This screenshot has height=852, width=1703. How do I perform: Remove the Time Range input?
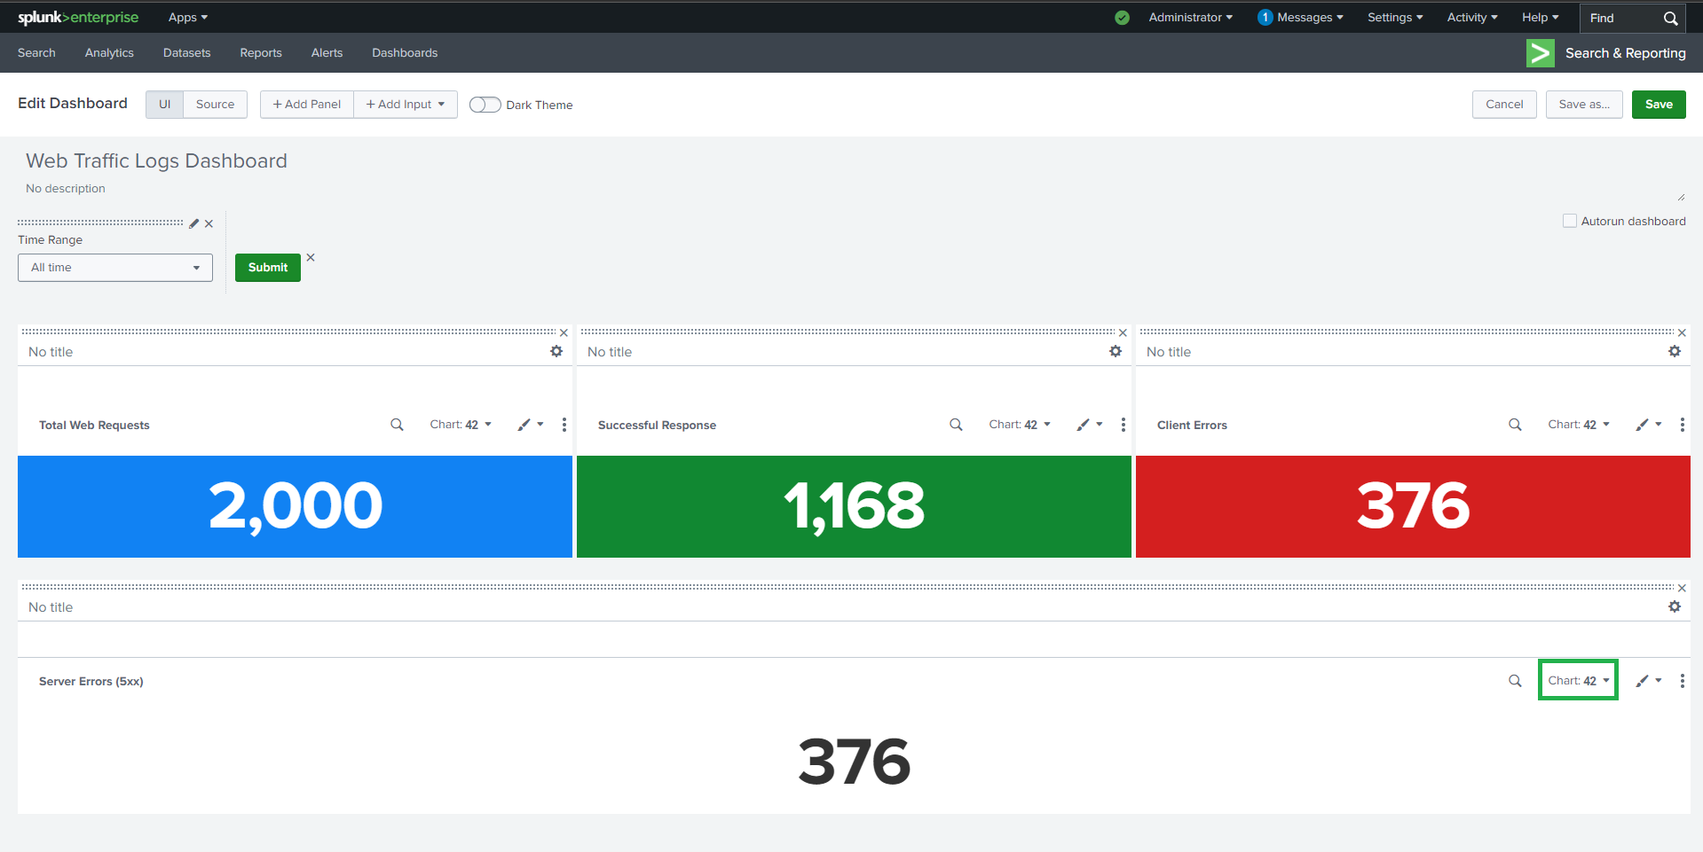tap(209, 223)
